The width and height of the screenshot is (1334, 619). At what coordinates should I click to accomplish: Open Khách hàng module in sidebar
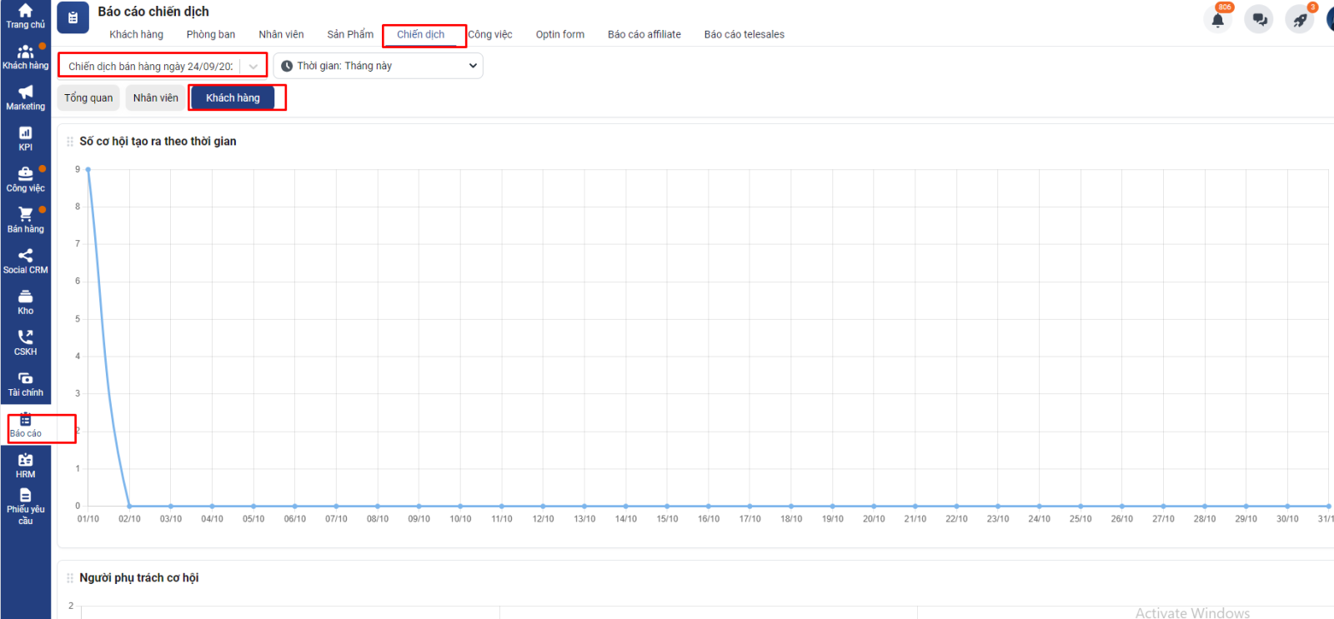(x=25, y=57)
